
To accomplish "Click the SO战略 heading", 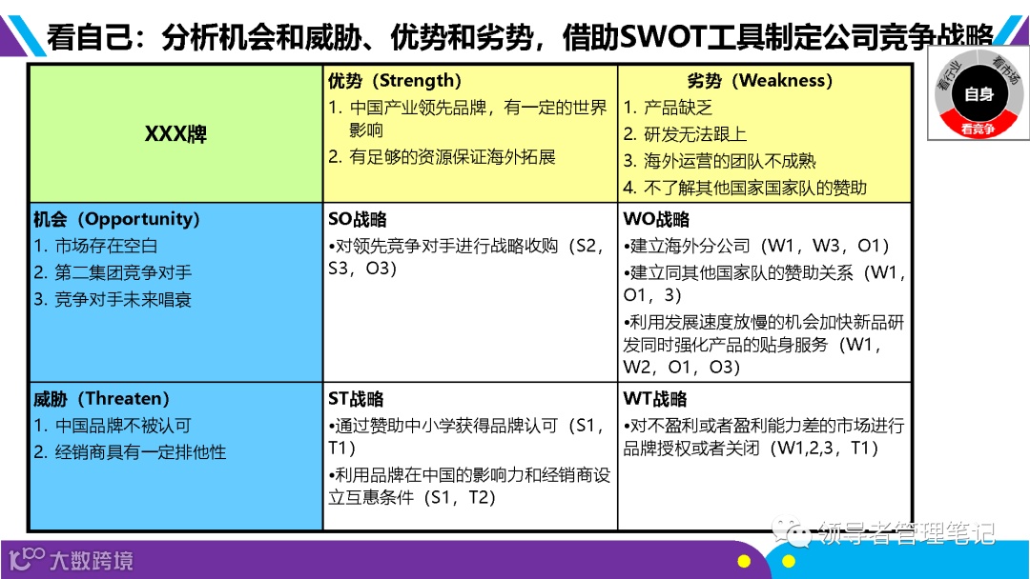I will [x=358, y=219].
